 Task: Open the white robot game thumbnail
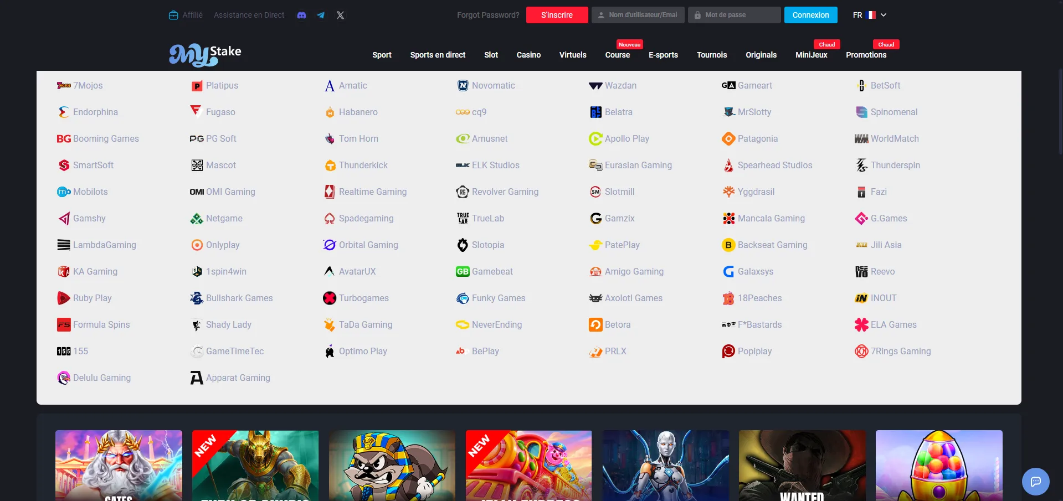[x=666, y=466]
